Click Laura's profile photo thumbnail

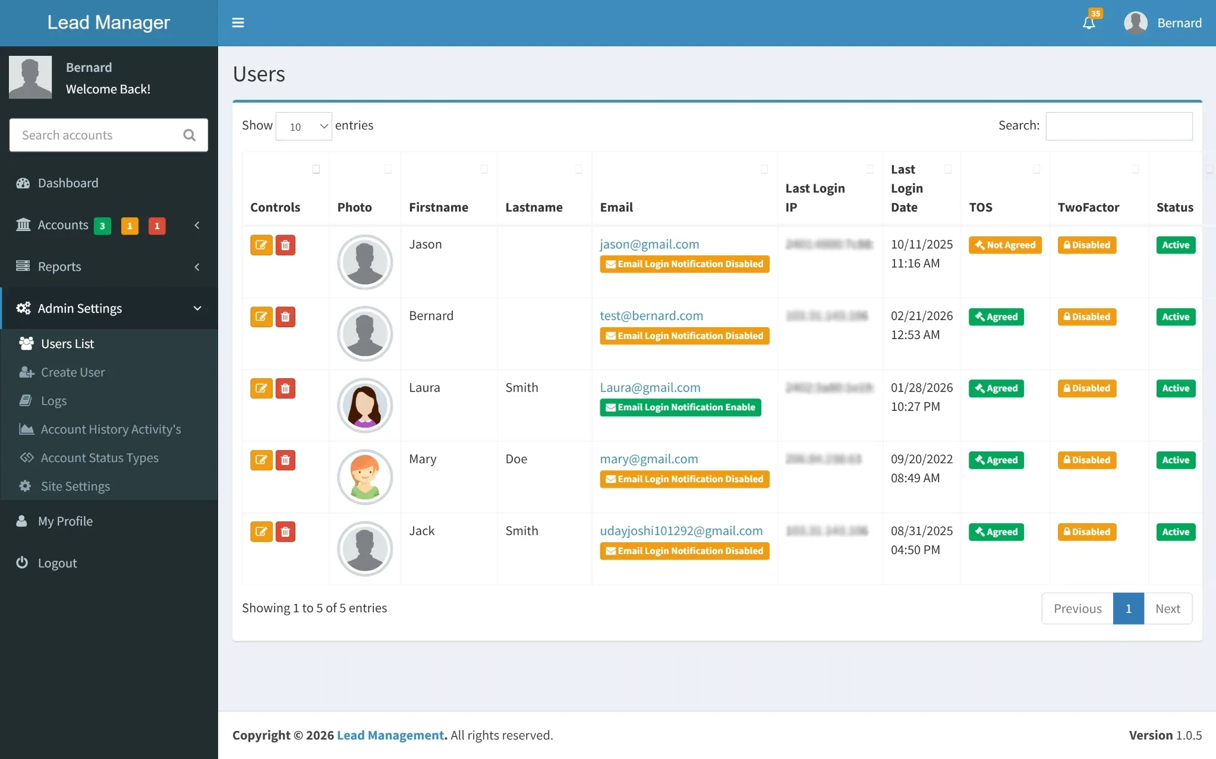point(364,405)
